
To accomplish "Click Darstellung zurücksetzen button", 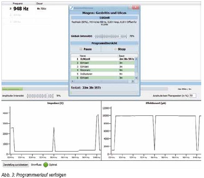I will 16,165.
